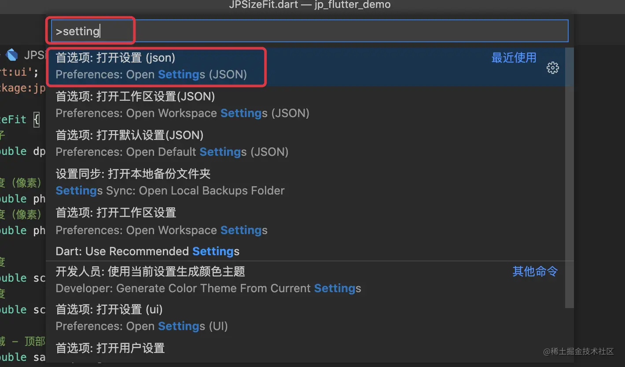This screenshot has width=625, height=367.
Task: Run Settings Sync: Open Local Backups Folder
Action: [x=310, y=183]
